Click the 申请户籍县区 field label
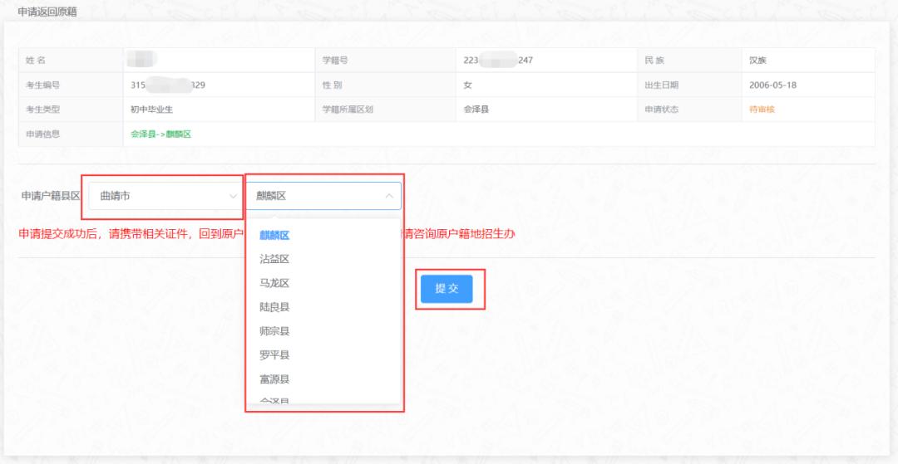Screen dimensions: 898x464 (x=50, y=197)
